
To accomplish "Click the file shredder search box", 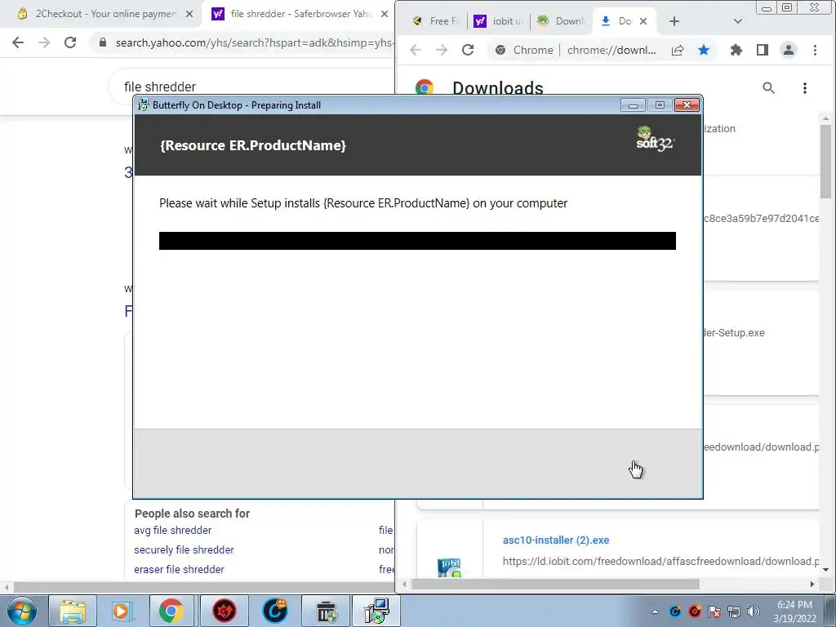I will 251,87.
